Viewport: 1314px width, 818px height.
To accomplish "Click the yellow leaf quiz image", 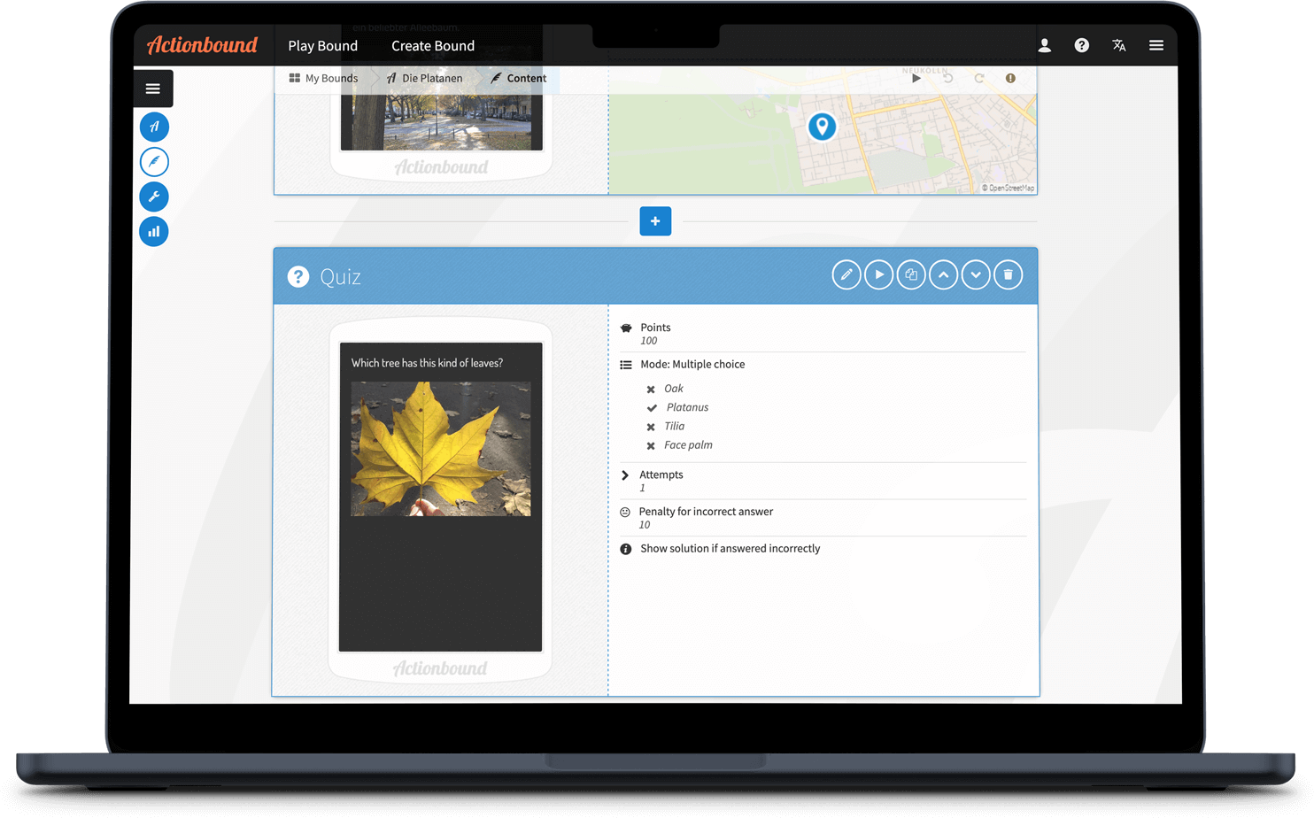I will tap(441, 449).
